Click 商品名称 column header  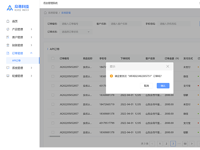pos(88,58)
